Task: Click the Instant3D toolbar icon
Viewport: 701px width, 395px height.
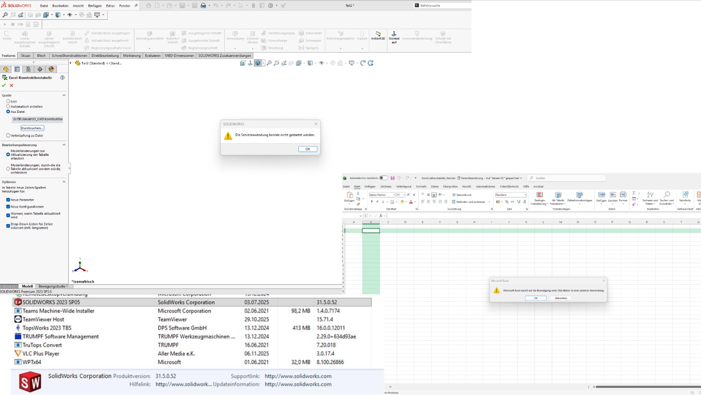Action: pyautogui.click(x=378, y=35)
